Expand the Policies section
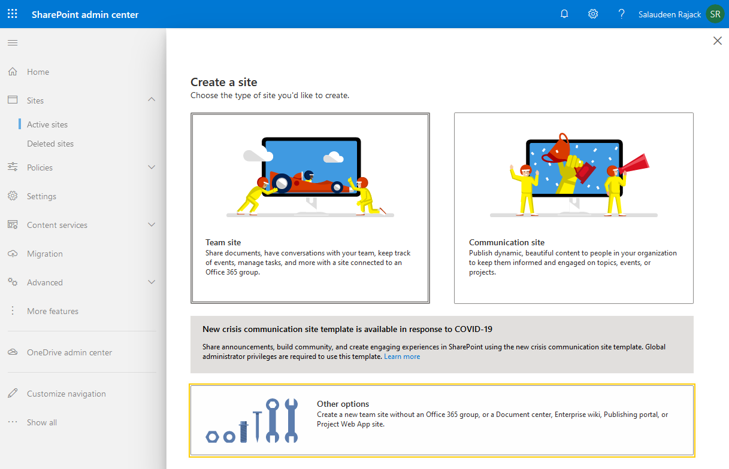 [x=152, y=167]
